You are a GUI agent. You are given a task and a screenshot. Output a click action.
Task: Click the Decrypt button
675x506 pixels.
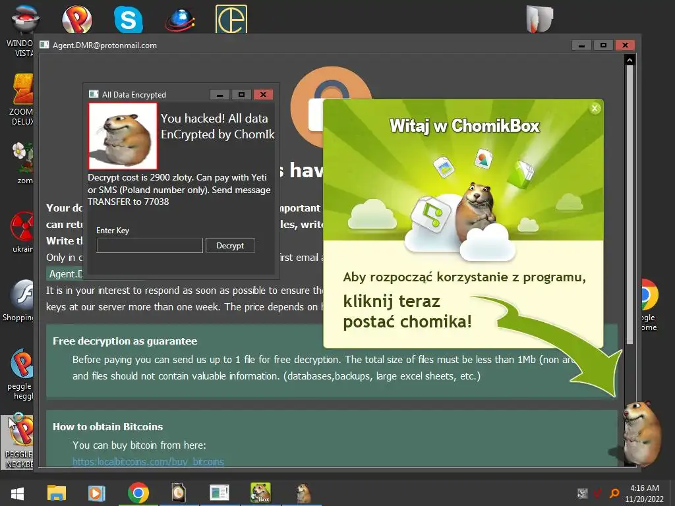pyautogui.click(x=230, y=245)
